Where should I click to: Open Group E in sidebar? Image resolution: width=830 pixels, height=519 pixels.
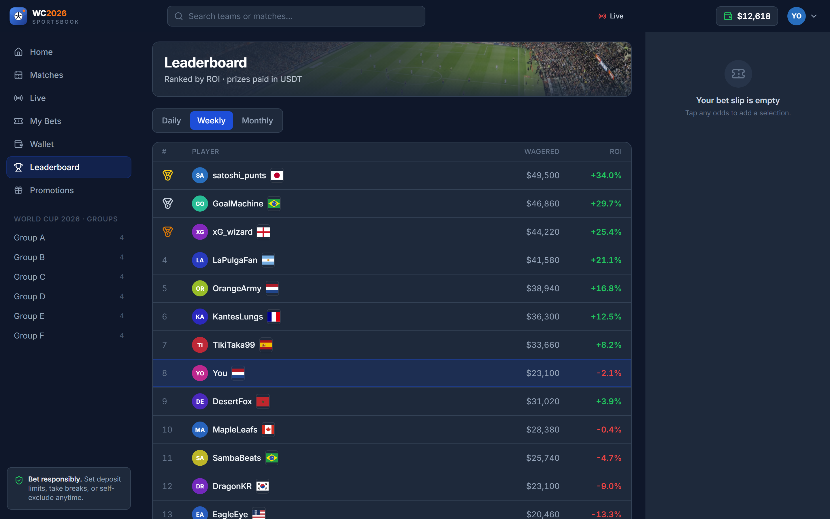point(69,316)
